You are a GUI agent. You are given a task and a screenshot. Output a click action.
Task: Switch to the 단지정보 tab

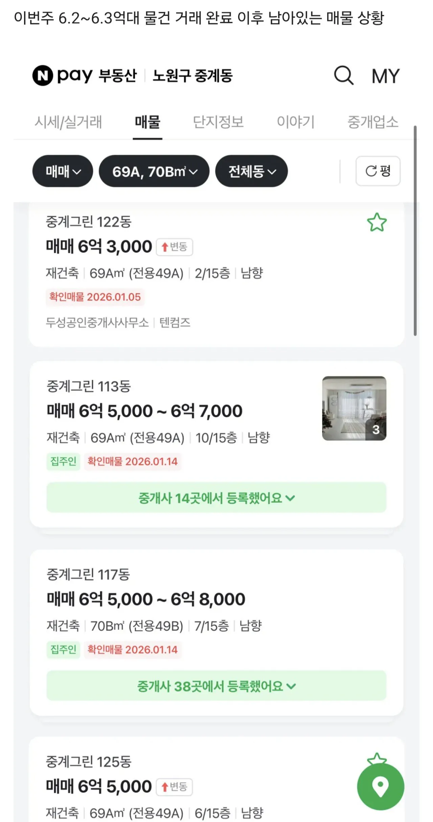tap(218, 122)
